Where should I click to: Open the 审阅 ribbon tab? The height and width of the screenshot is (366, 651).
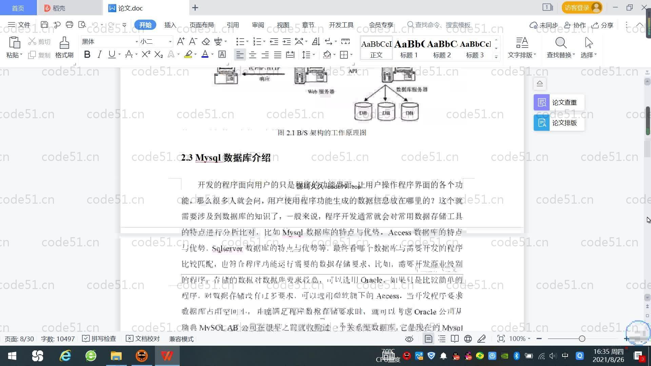tap(258, 25)
